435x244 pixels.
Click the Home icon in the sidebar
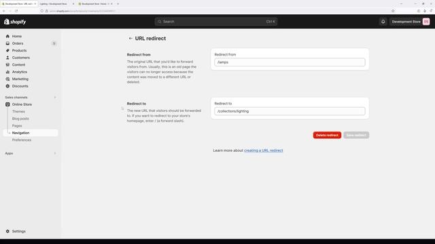(7, 36)
